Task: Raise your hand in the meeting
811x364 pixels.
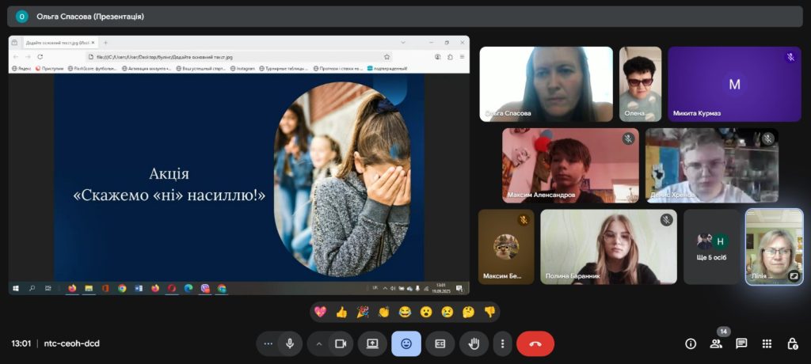Action: [474, 343]
